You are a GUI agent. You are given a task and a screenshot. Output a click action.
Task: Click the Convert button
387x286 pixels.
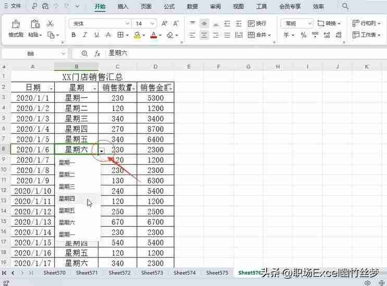(329, 23)
